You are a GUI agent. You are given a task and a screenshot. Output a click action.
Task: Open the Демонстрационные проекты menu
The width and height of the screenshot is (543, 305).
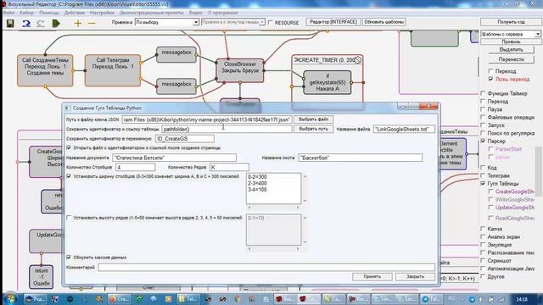pos(151,13)
